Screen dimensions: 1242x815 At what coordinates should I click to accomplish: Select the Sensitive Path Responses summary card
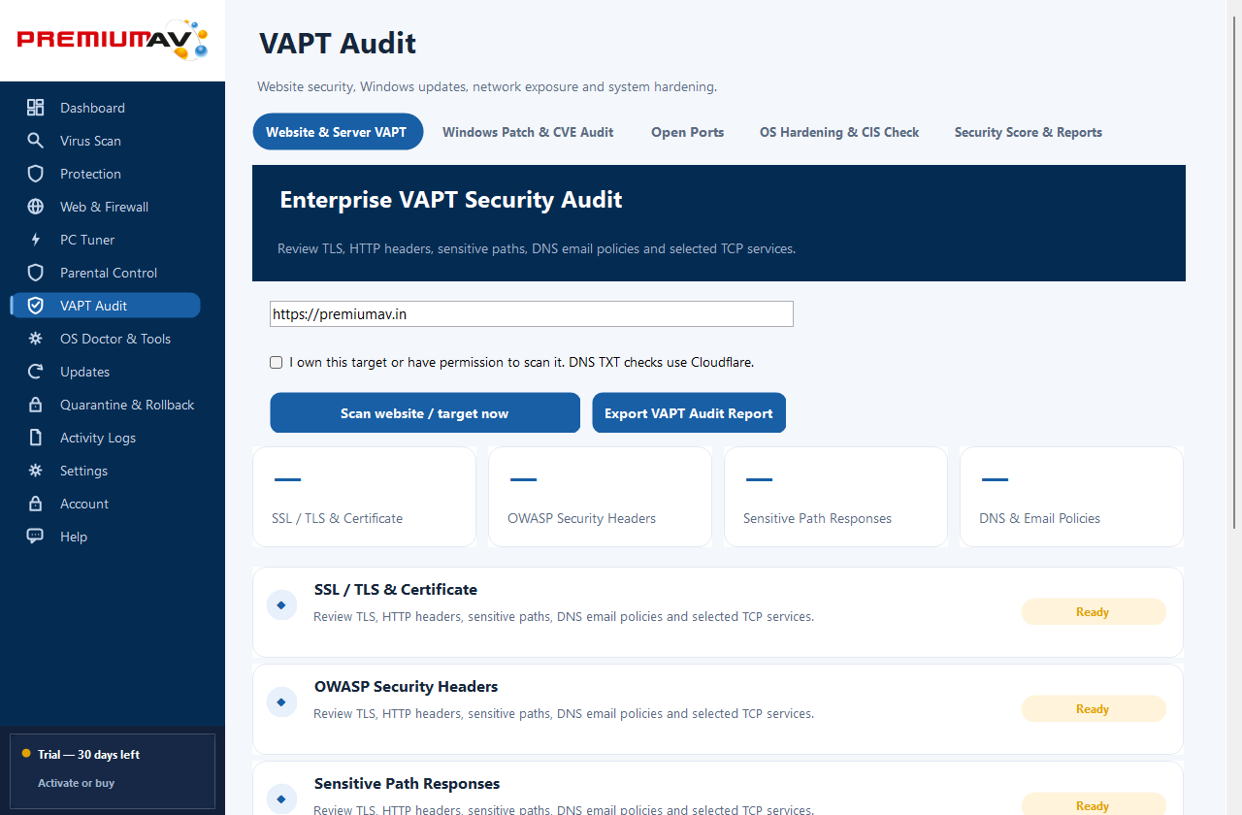835,497
